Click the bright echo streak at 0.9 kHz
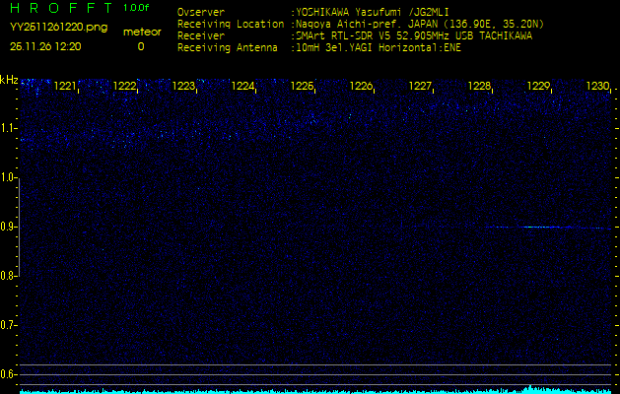Image resolution: width=620 pixels, height=394 pixels. [x=540, y=228]
